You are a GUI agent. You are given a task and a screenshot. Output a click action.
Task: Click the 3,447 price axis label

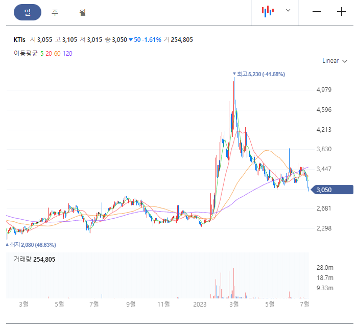tap(324, 169)
